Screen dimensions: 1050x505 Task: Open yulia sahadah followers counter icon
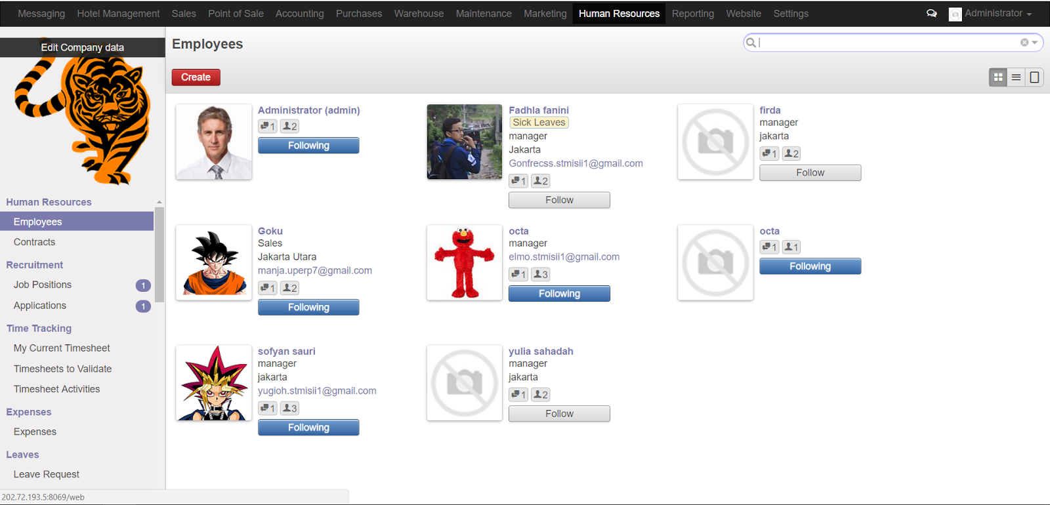pos(541,394)
